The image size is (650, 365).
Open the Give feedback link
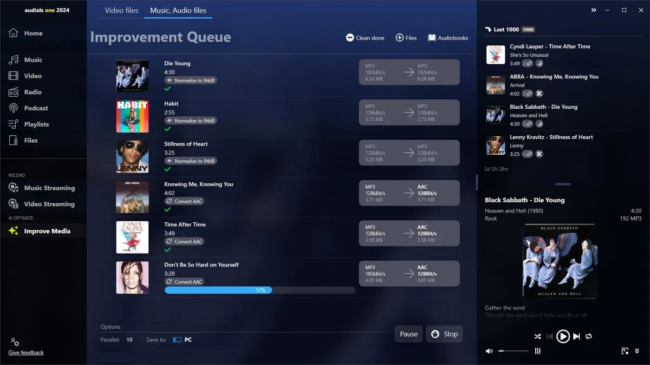pos(26,353)
